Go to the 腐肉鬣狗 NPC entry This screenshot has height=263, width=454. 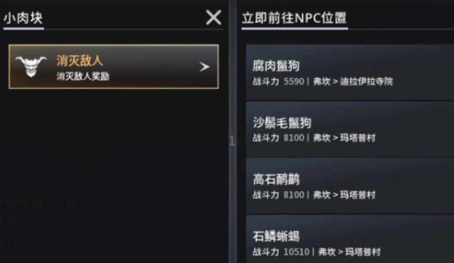coord(276,66)
